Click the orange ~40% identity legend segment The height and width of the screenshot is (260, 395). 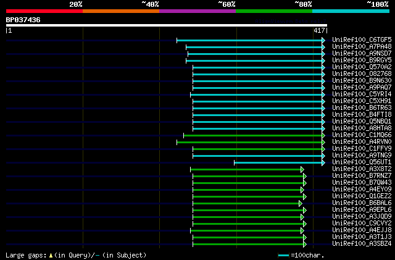click(x=121, y=11)
